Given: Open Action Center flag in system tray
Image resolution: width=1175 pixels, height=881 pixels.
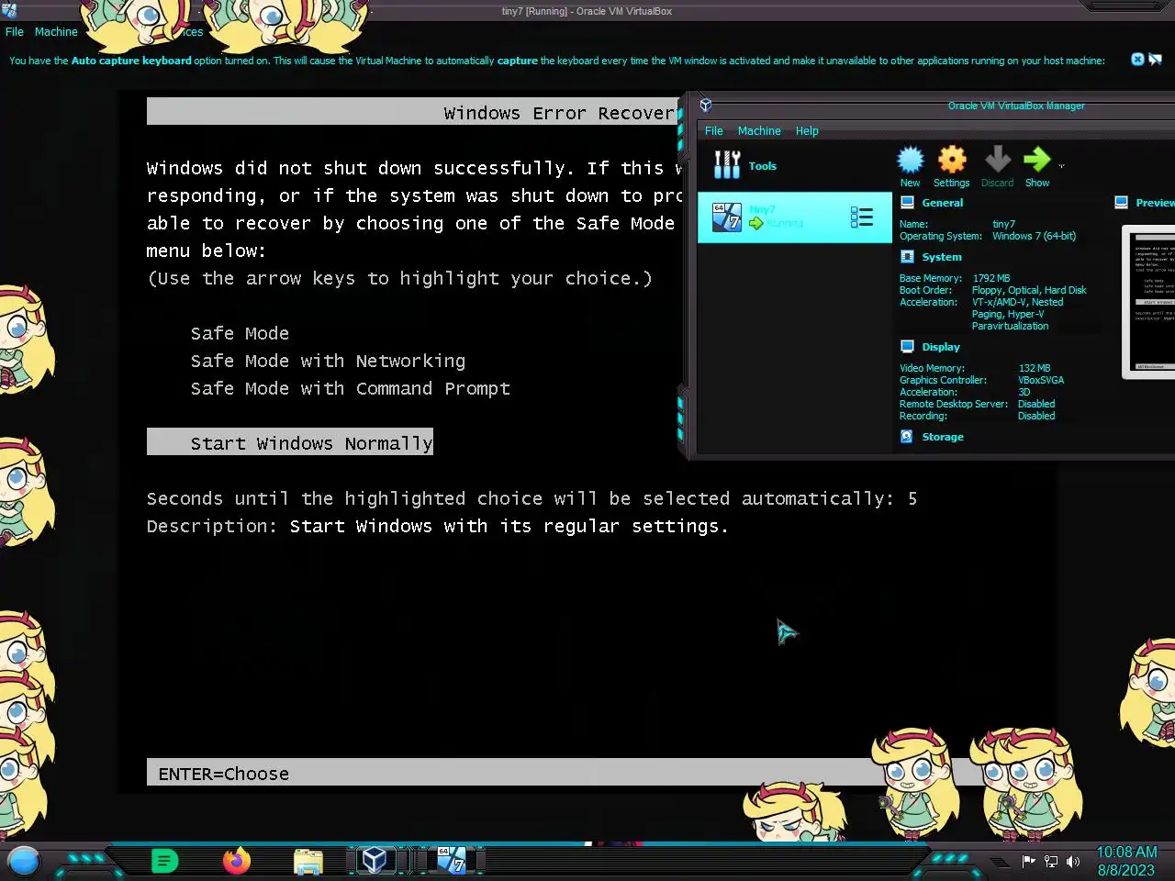Looking at the screenshot, I should click(x=1029, y=862).
